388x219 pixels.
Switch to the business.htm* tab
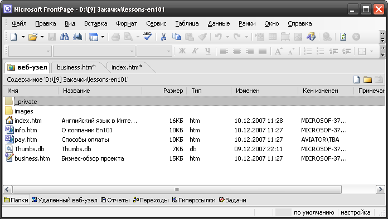point(76,67)
